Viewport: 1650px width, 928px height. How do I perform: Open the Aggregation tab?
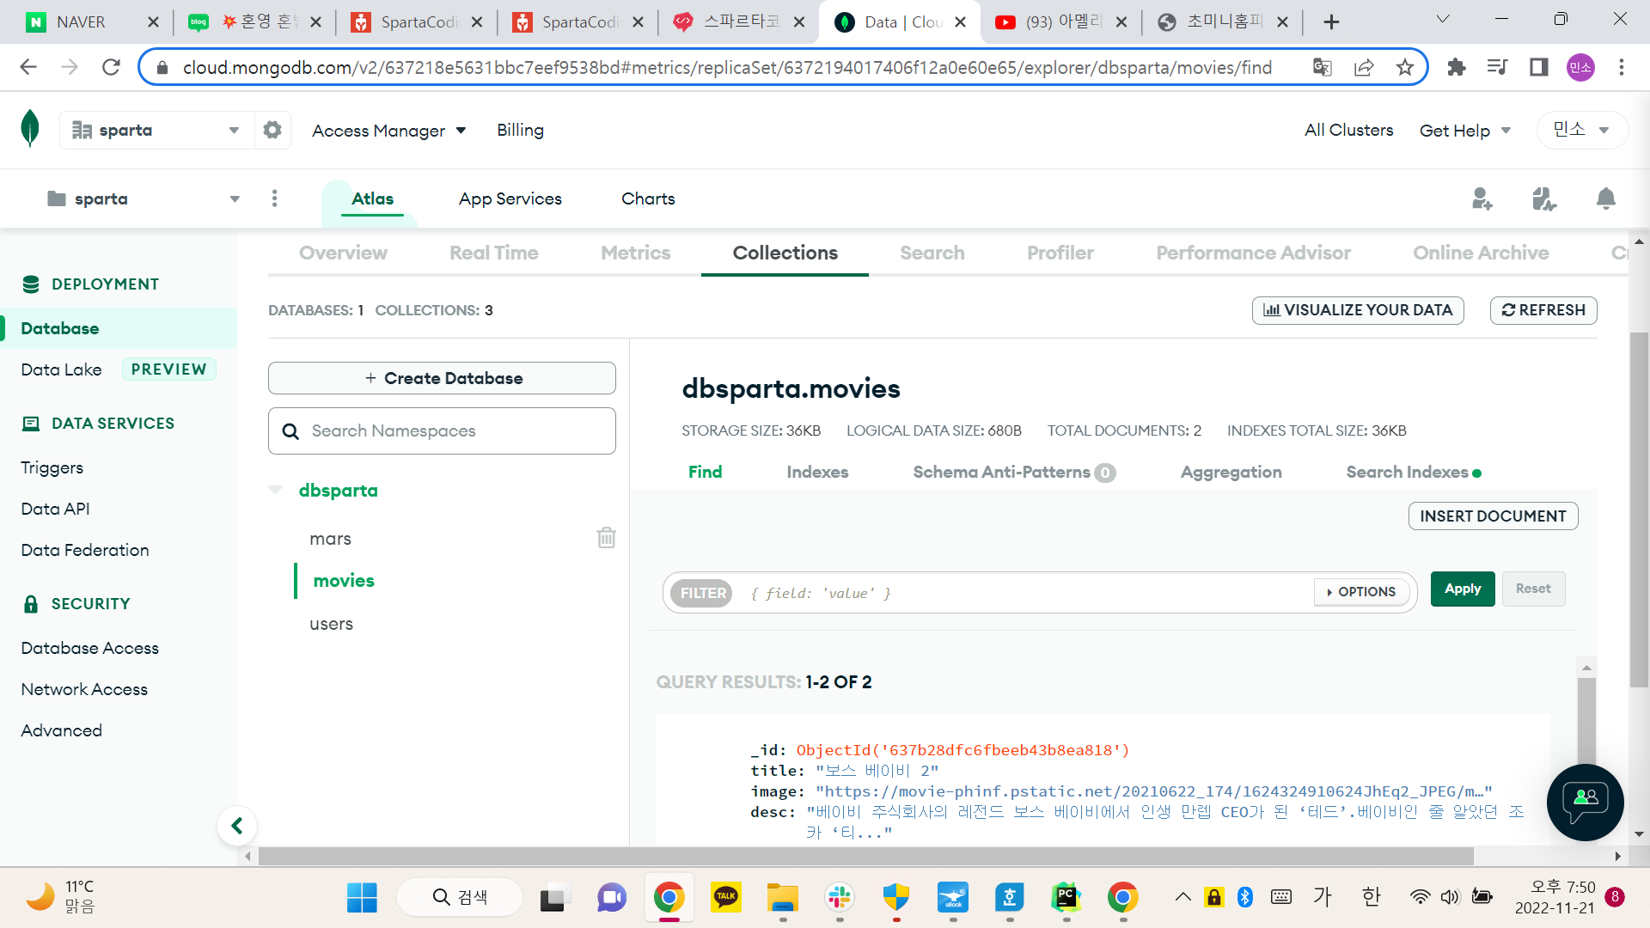pos(1231,472)
